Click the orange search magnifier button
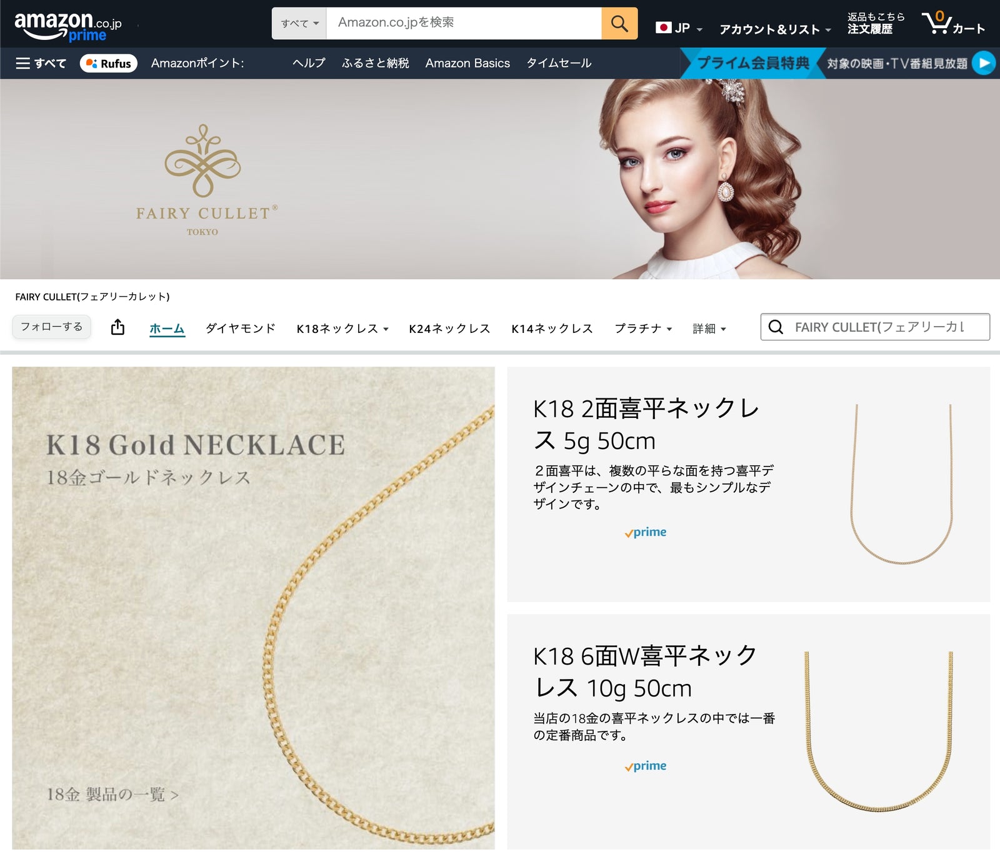The width and height of the screenshot is (1000, 852). [x=619, y=24]
